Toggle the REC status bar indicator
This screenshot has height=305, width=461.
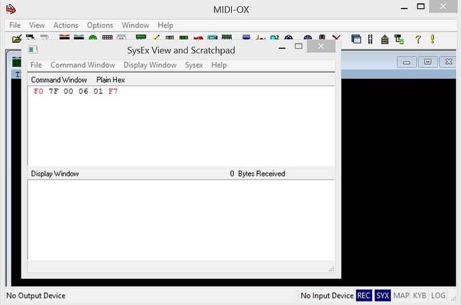point(363,295)
